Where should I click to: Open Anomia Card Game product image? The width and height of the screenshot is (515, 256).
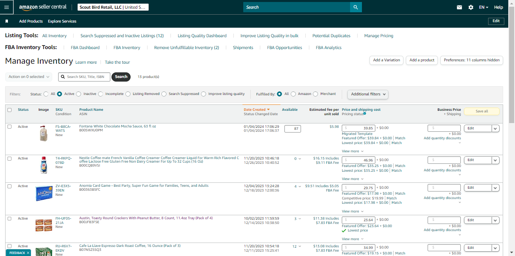pyautogui.click(x=44, y=193)
